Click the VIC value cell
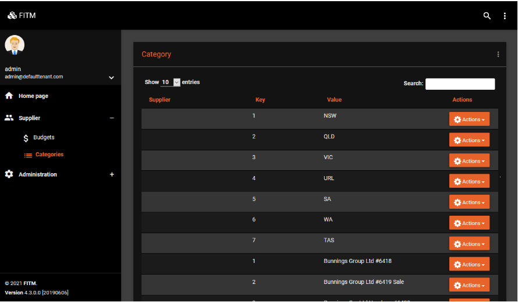The width and height of the screenshot is (518, 302). pos(328,157)
